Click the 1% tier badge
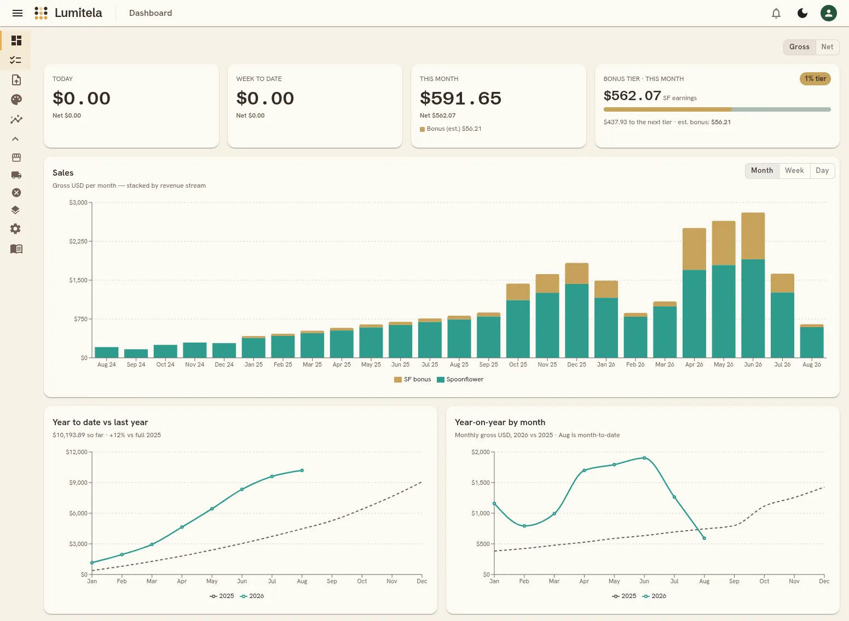The image size is (849, 621). [x=816, y=79]
